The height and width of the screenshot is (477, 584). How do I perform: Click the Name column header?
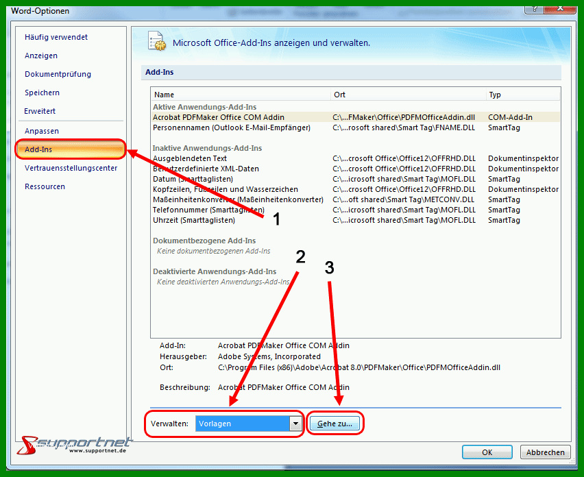tap(241, 95)
